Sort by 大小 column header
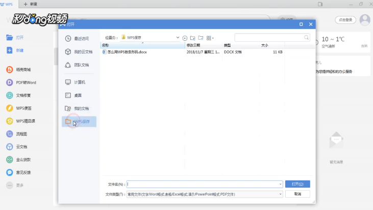Image resolution: width=373 pixels, height=210 pixels. click(272, 45)
